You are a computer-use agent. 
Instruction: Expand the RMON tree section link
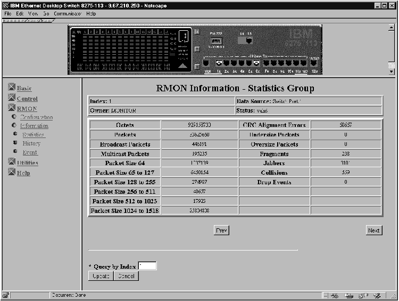27,109
